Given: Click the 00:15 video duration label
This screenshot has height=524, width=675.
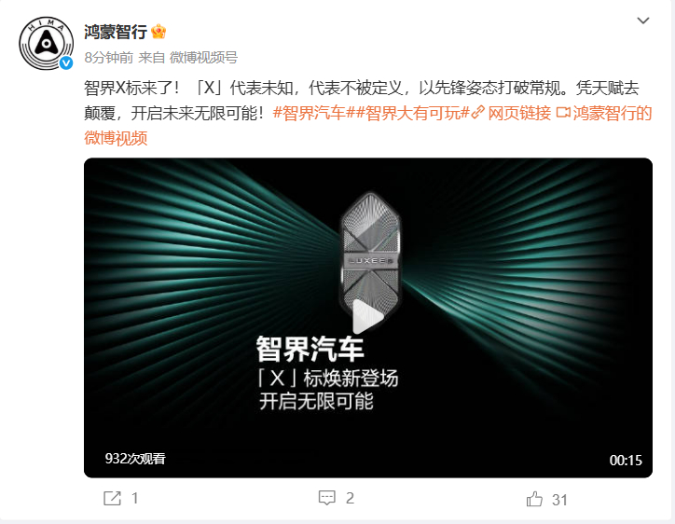Looking at the screenshot, I should [626, 461].
